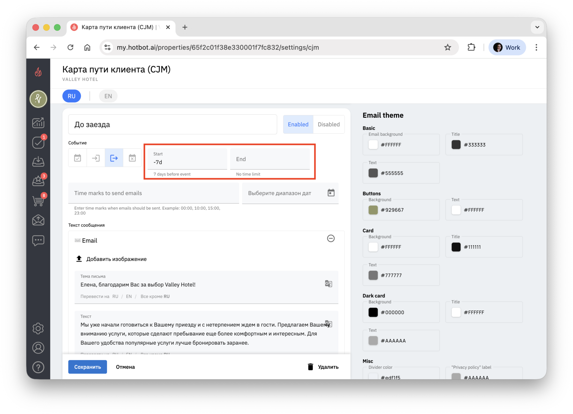This screenshot has width=573, height=414.
Task: Click the End time field
Action: [x=270, y=159]
